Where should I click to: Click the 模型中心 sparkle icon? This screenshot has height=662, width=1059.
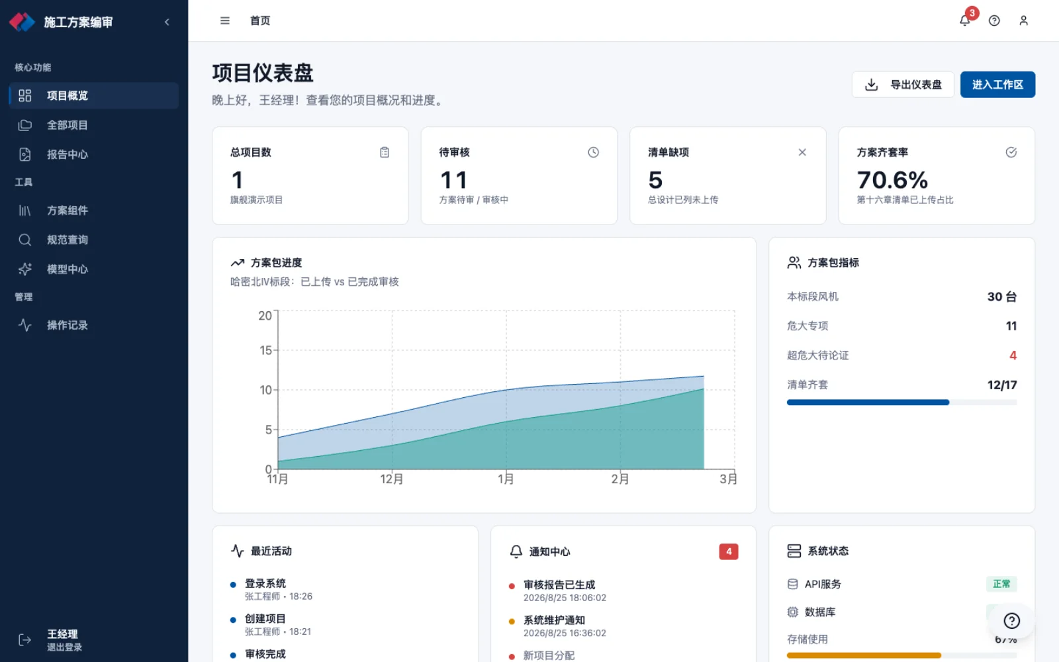[25, 269]
